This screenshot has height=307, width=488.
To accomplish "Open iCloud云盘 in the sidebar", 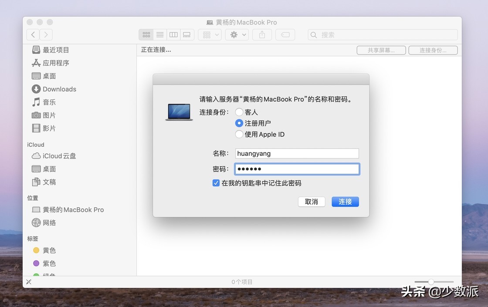I will 57,156.
